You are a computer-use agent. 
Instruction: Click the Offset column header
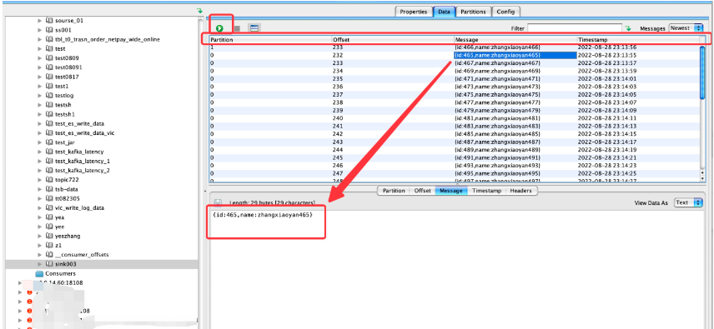(393, 40)
